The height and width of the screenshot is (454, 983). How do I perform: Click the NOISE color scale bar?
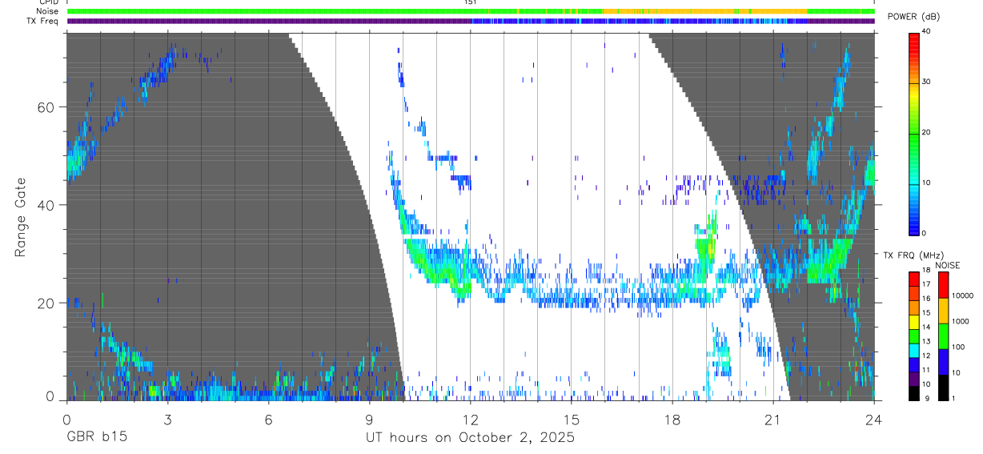coord(943,336)
